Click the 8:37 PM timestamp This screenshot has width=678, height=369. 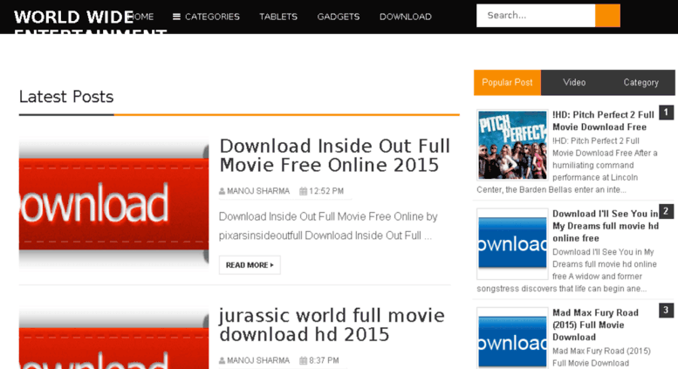[324, 360]
